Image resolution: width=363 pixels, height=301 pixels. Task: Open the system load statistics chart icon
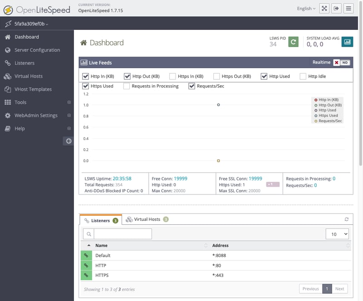point(347,42)
